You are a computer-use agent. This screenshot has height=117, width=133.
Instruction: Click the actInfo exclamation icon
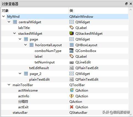(72, 96)
